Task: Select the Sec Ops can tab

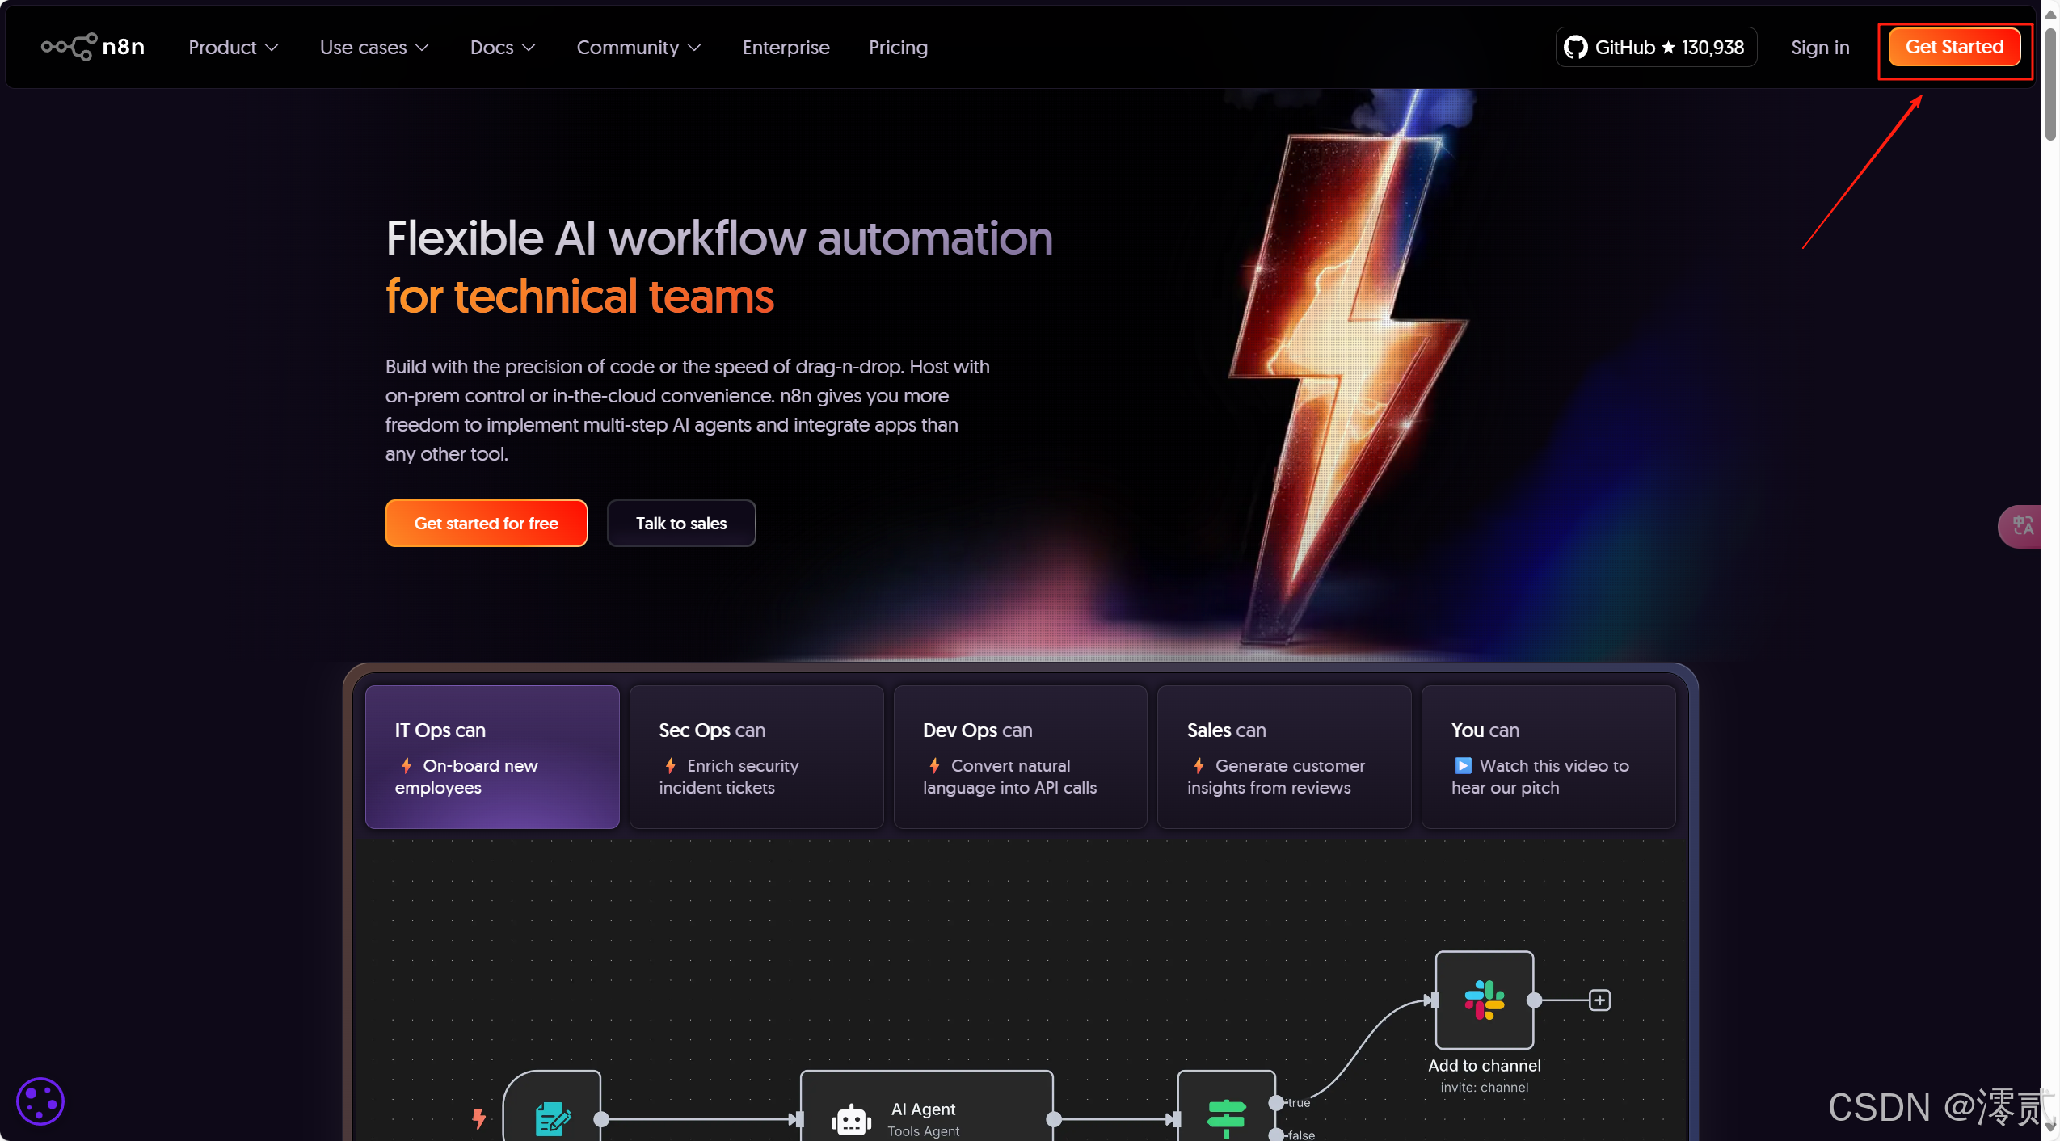Action: tap(756, 757)
